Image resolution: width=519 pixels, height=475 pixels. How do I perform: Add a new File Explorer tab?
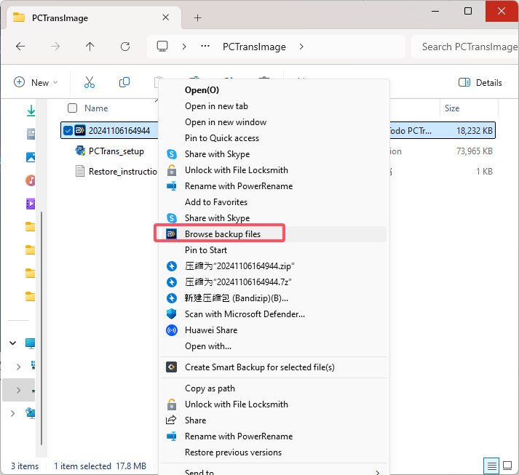tap(197, 17)
